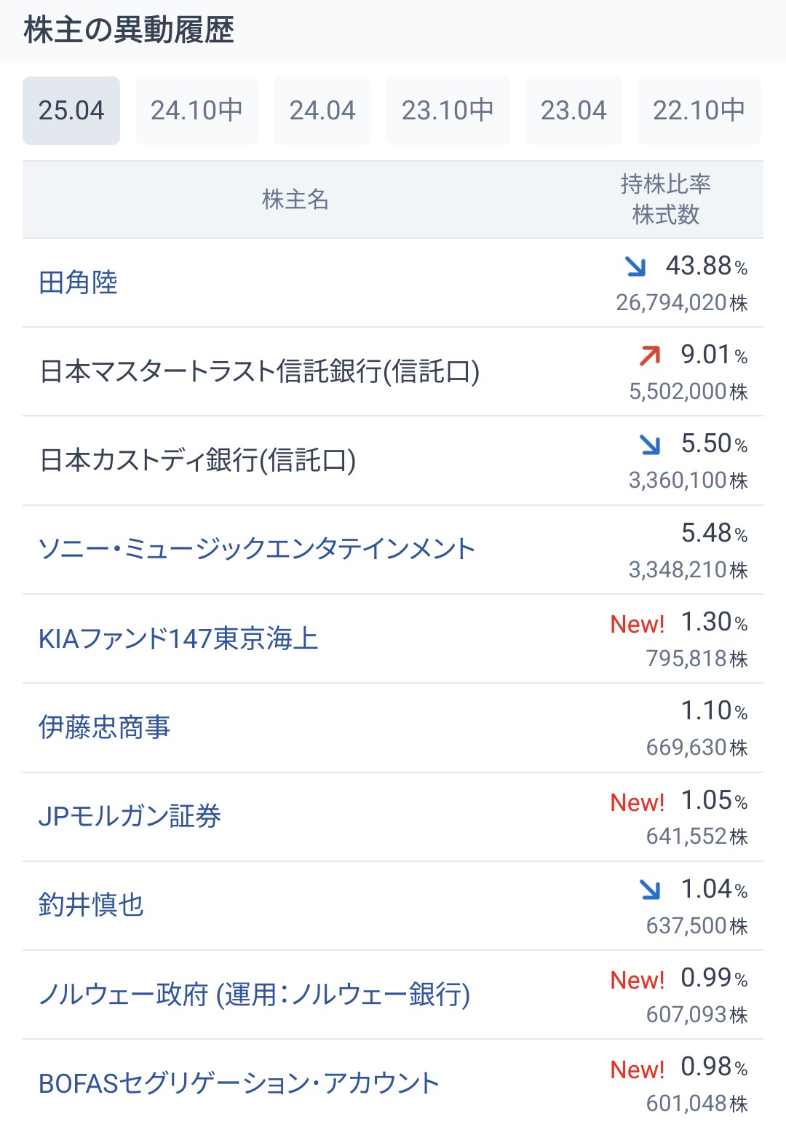Click the down arrow beside 1.04%

click(650, 889)
